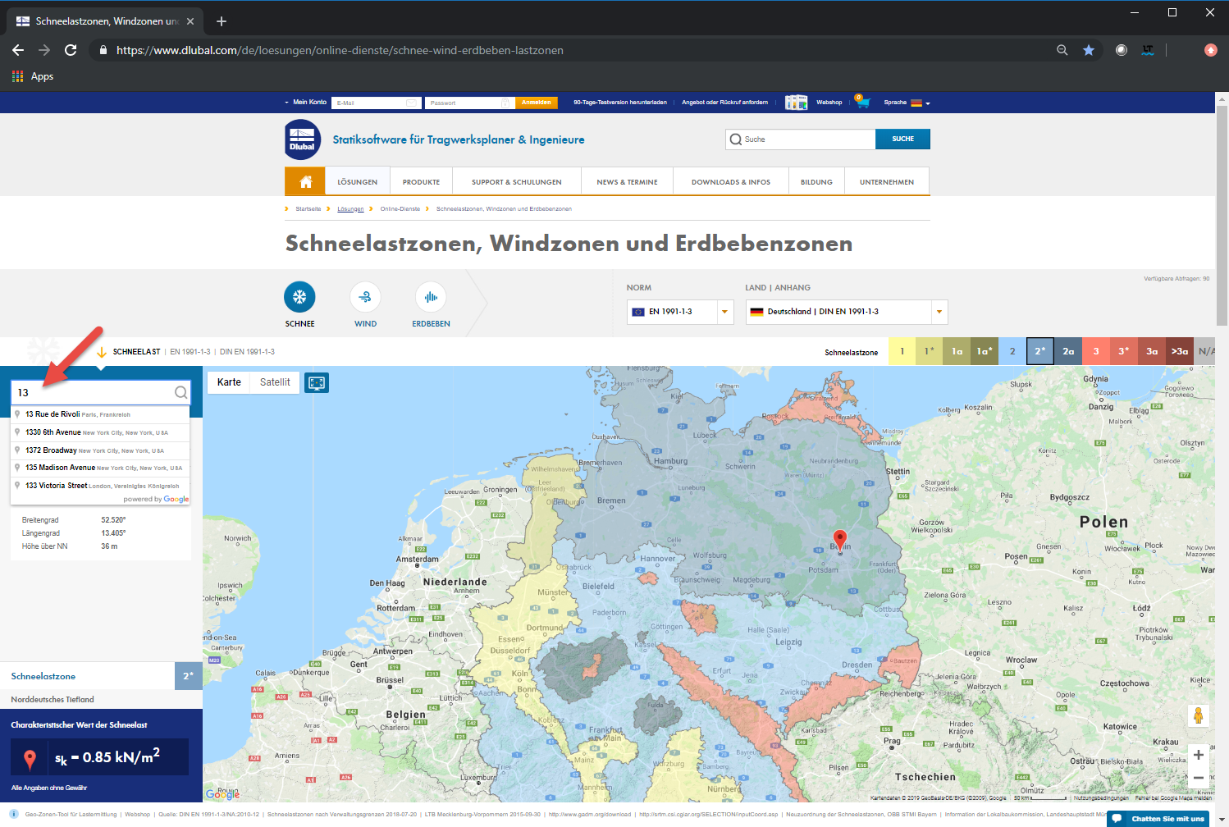This screenshot has width=1229, height=827.
Task: Open the Erdbeben earthquake icon
Action: pyautogui.click(x=431, y=297)
